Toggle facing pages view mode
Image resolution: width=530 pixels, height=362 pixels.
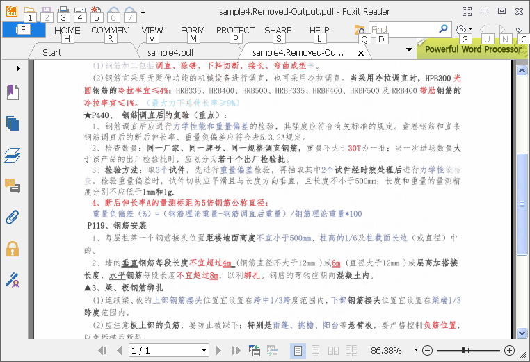tap(333, 351)
